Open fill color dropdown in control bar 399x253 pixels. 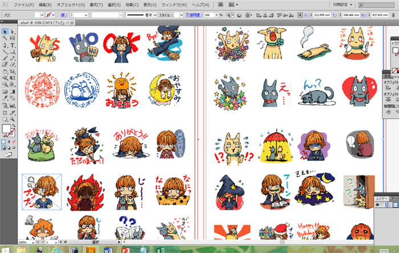point(42,15)
